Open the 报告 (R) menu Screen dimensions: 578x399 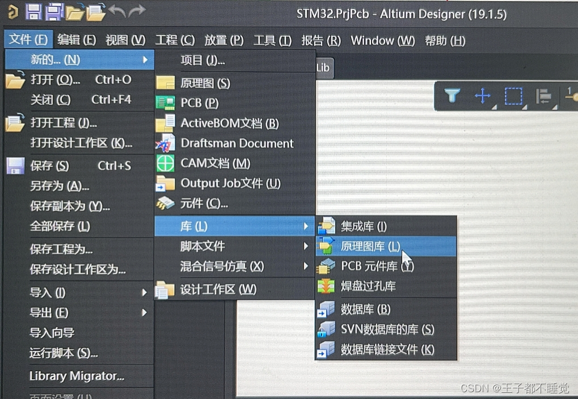[x=322, y=40]
